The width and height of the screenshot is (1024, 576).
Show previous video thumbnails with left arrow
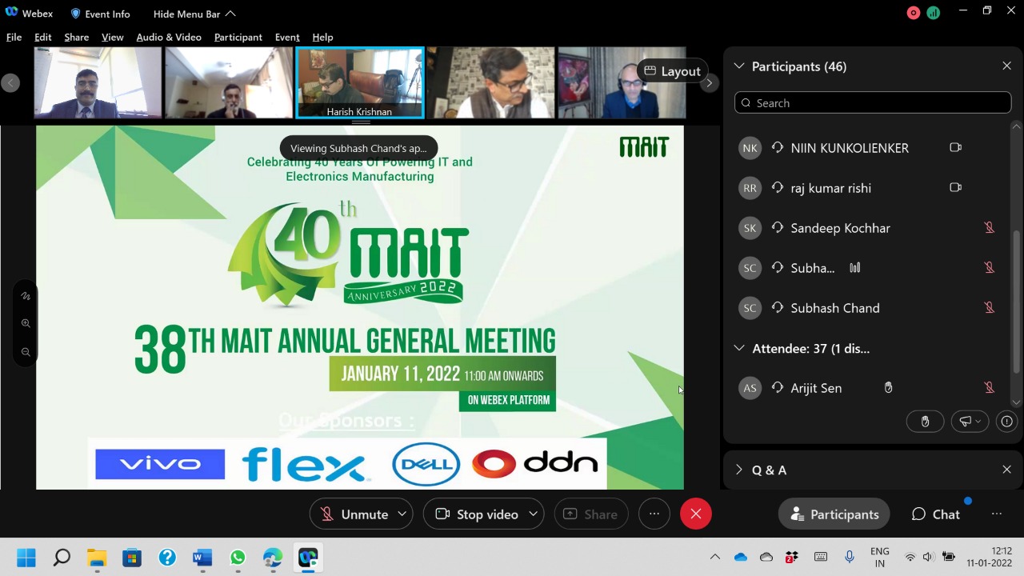click(x=10, y=82)
